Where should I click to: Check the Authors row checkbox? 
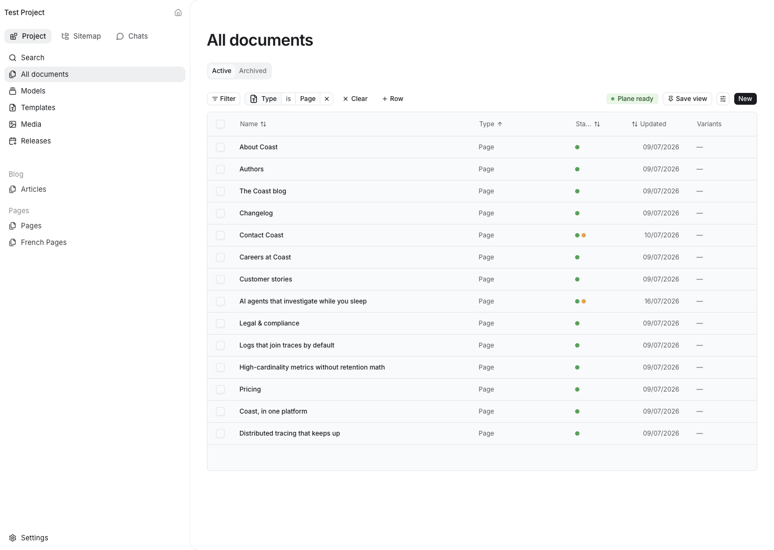pos(220,169)
